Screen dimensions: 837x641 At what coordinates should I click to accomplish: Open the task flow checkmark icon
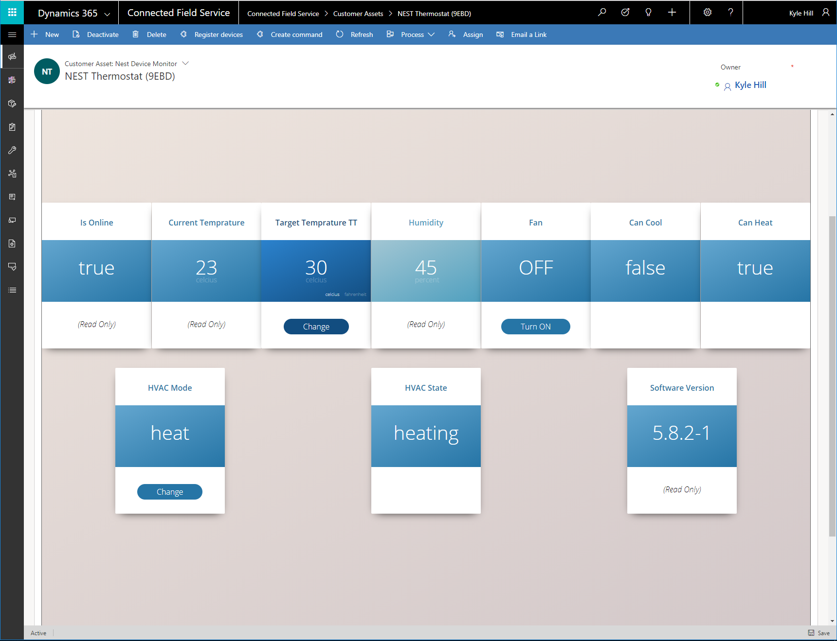tap(625, 12)
